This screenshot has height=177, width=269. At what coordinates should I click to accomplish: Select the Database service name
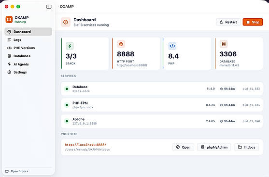point(80,87)
